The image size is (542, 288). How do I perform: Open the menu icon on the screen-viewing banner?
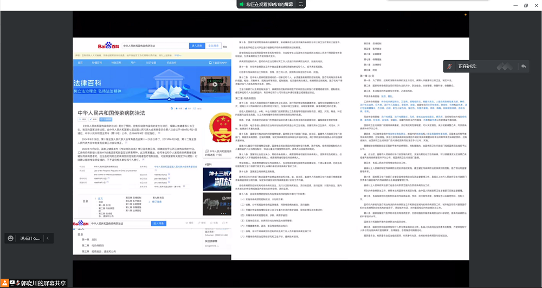coord(300,4)
